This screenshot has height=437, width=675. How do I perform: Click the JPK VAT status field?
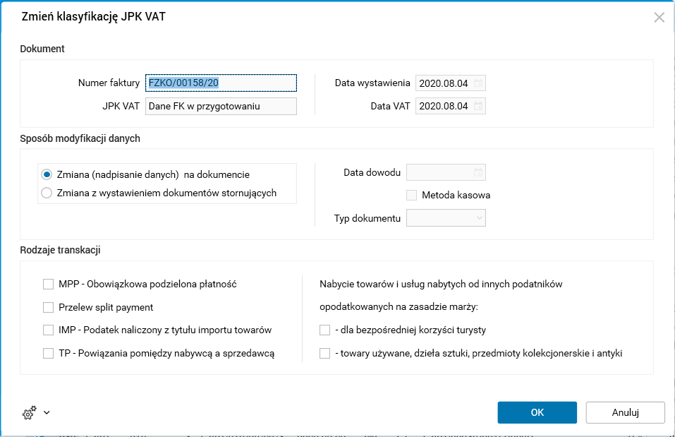coord(221,107)
